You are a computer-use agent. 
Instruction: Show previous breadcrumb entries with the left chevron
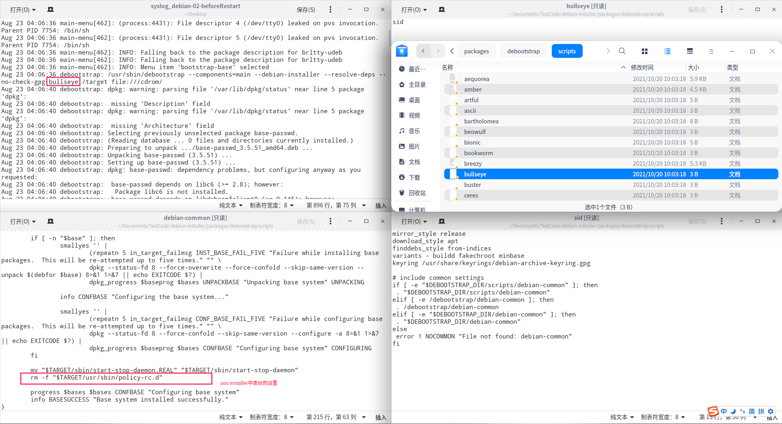[x=452, y=51]
